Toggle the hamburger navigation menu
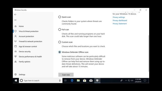The height and width of the screenshot is (91, 162). pyautogui.click(x=15, y=20)
